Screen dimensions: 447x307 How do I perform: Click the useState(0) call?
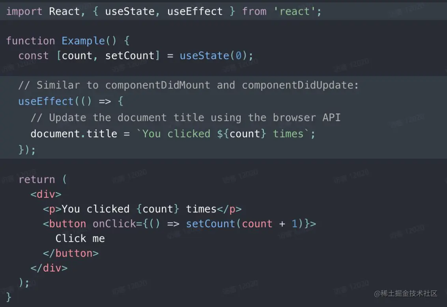(213, 56)
